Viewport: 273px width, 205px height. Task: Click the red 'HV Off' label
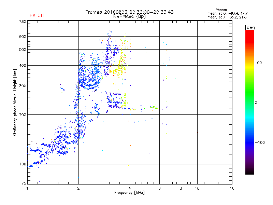[37, 15]
